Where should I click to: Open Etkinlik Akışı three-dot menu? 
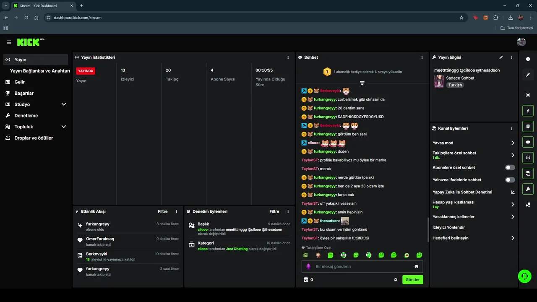[x=176, y=211]
